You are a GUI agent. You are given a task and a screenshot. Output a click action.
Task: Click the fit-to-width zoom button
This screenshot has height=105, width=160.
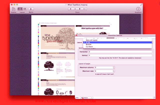click(84, 9)
